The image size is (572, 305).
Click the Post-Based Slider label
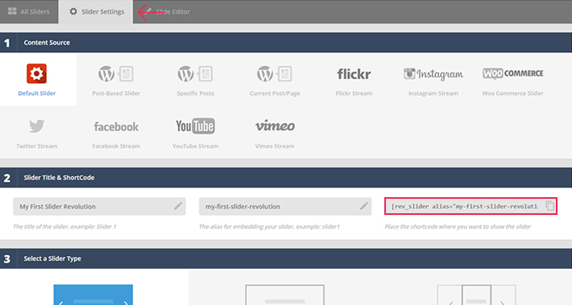coord(116,93)
